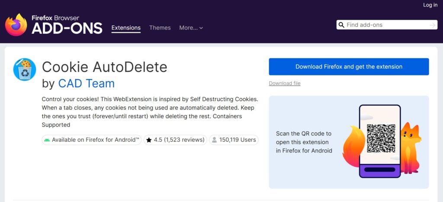
Task: Click the Firefox logo icon
Action: coord(16,25)
